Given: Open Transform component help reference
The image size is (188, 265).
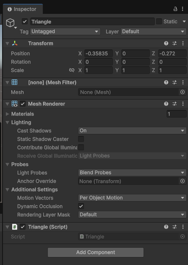Looking at the screenshot, I should click(166, 43).
